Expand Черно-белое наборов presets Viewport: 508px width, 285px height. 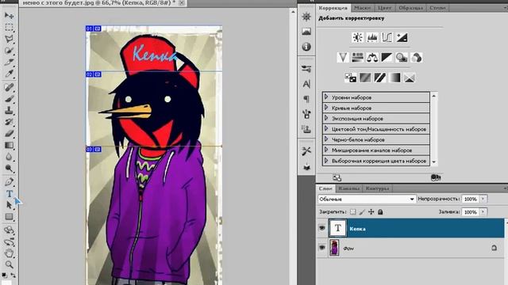326,139
